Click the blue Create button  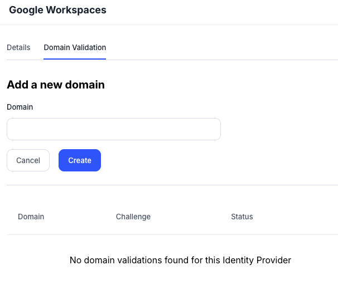80,160
